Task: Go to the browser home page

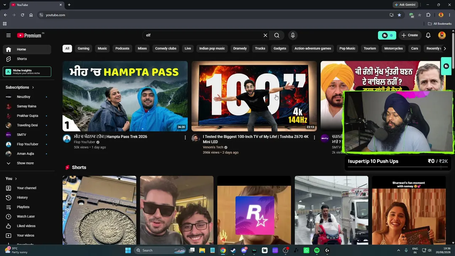Action: (x=31, y=15)
